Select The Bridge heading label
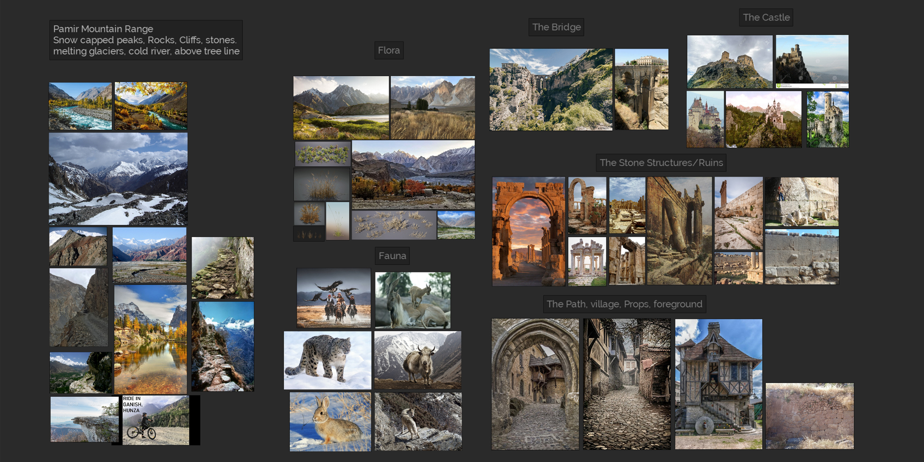Screen dimensions: 924x462 (556, 27)
